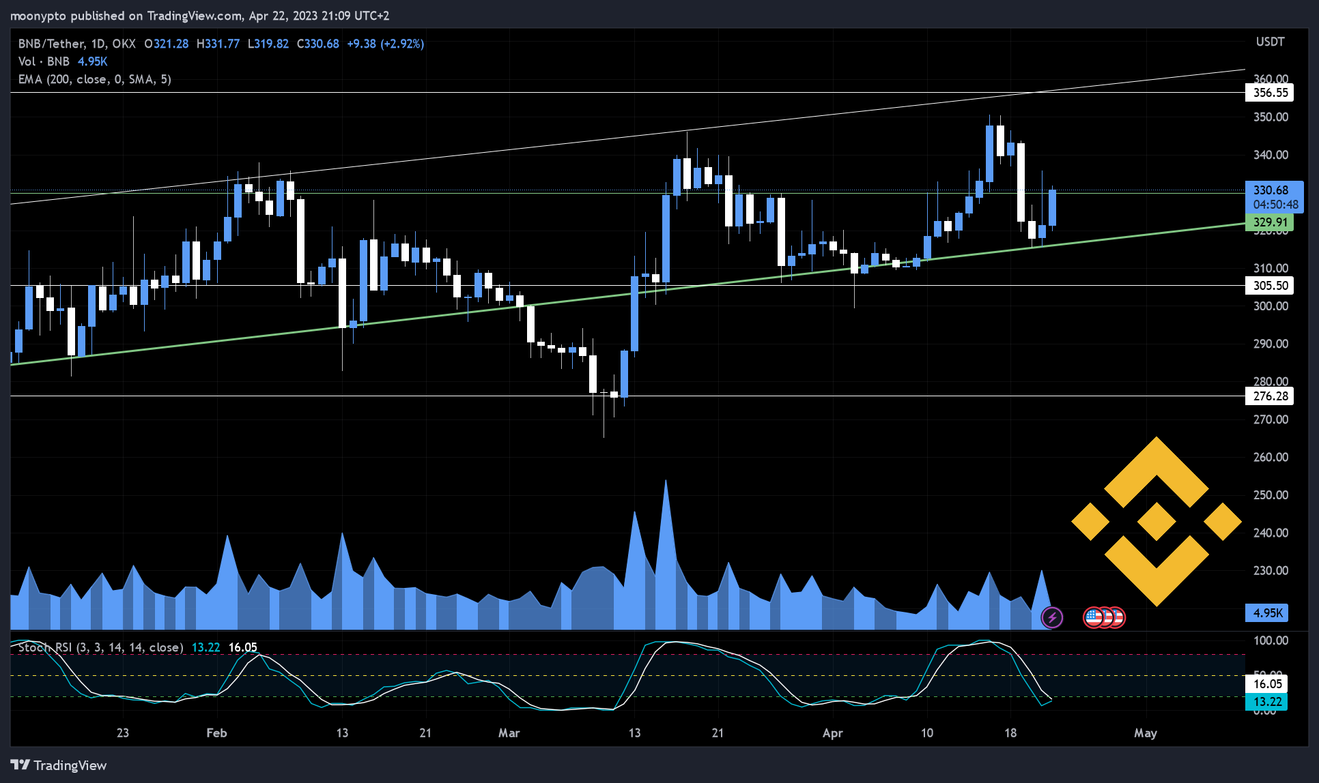Click the 330.68 current price label

[x=1271, y=190]
